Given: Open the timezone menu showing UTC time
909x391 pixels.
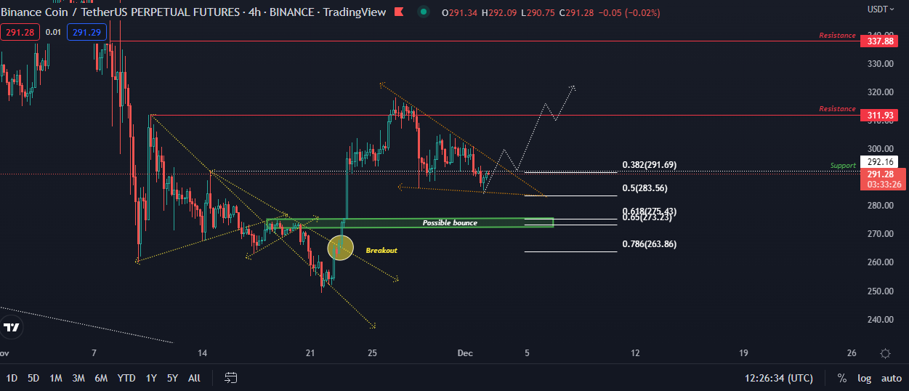Looking at the screenshot, I should tap(778, 378).
